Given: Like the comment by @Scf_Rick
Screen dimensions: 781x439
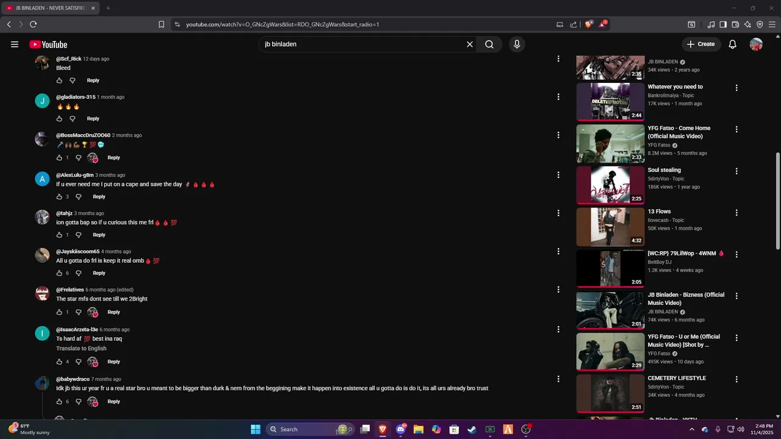Looking at the screenshot, I should point(59,80).
